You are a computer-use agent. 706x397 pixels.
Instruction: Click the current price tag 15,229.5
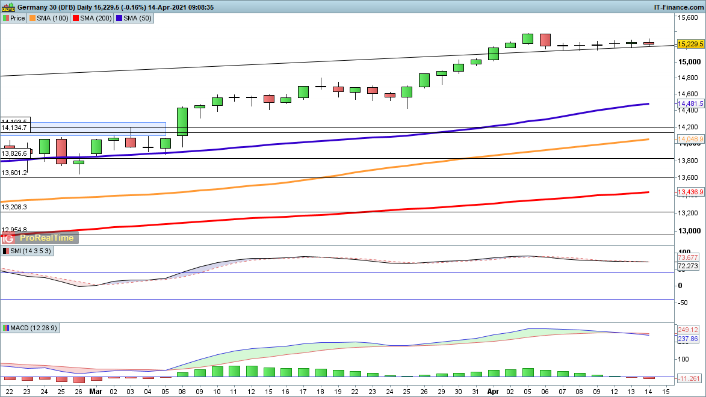point(690,44)
